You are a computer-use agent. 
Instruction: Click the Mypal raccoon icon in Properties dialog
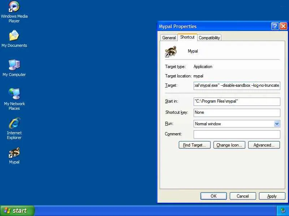[171, 51]
